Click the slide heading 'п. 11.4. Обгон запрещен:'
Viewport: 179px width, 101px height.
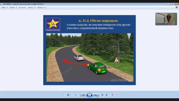(x=98, y=21)
